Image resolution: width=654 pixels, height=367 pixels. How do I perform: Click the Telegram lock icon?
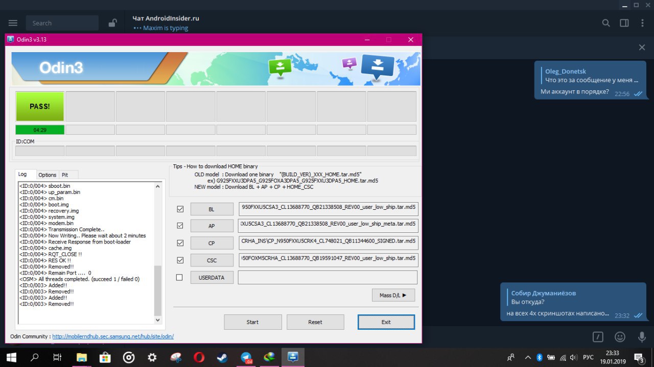tap(112, 23)
